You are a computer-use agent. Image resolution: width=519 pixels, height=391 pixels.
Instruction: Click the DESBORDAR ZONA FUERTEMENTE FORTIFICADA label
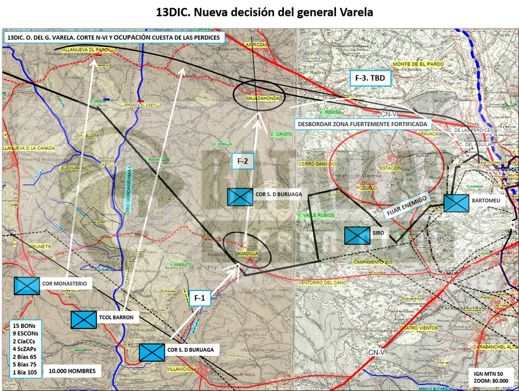pos(363,124)
